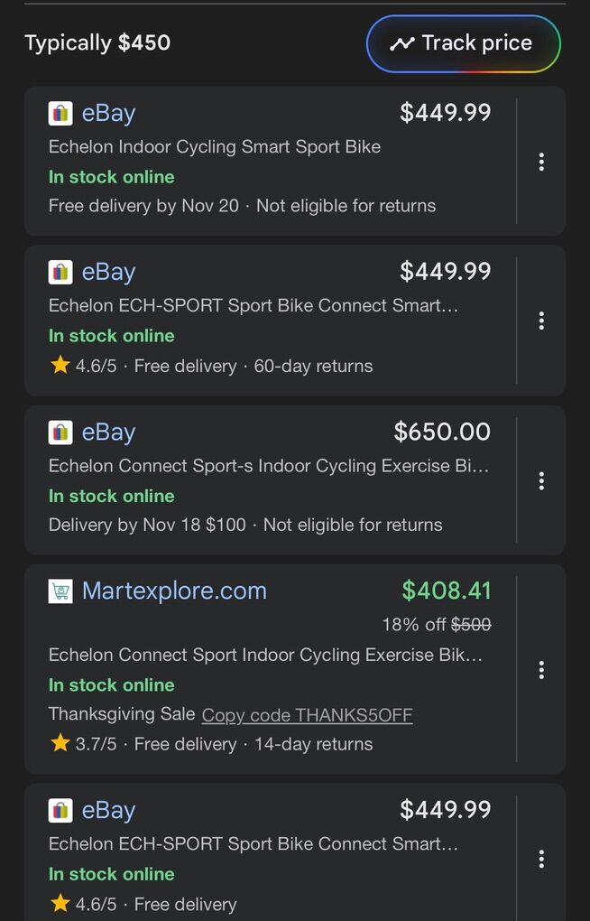Click eBay logo beside Echelon Indoor Cycling Smart Sport Bike
The width and height of the screenshot is (590, 921).
(x=60, y=114)
